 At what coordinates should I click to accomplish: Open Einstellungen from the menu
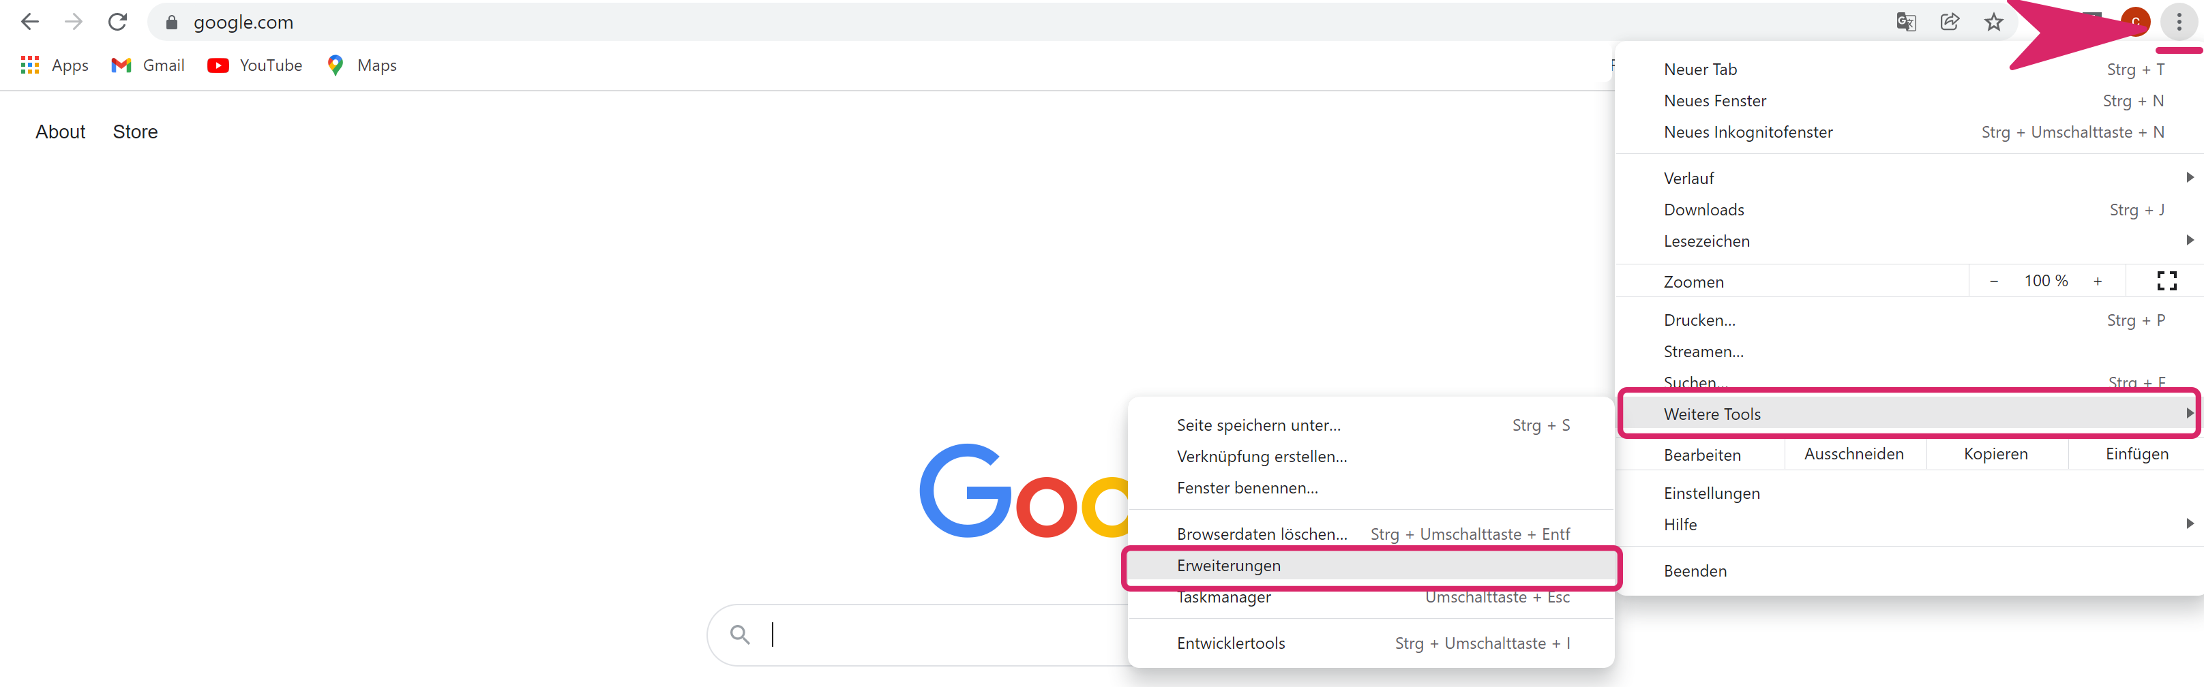[1711, 493]
